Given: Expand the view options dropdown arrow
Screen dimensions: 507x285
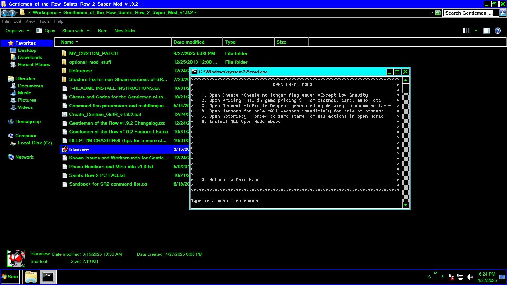Looking at the screenshot, I should pos(476,31).
